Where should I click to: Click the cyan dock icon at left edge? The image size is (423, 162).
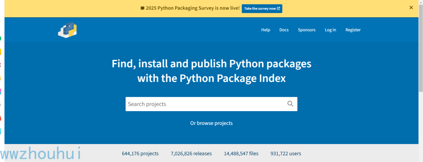pyautogui.click(x=0, y=131)
